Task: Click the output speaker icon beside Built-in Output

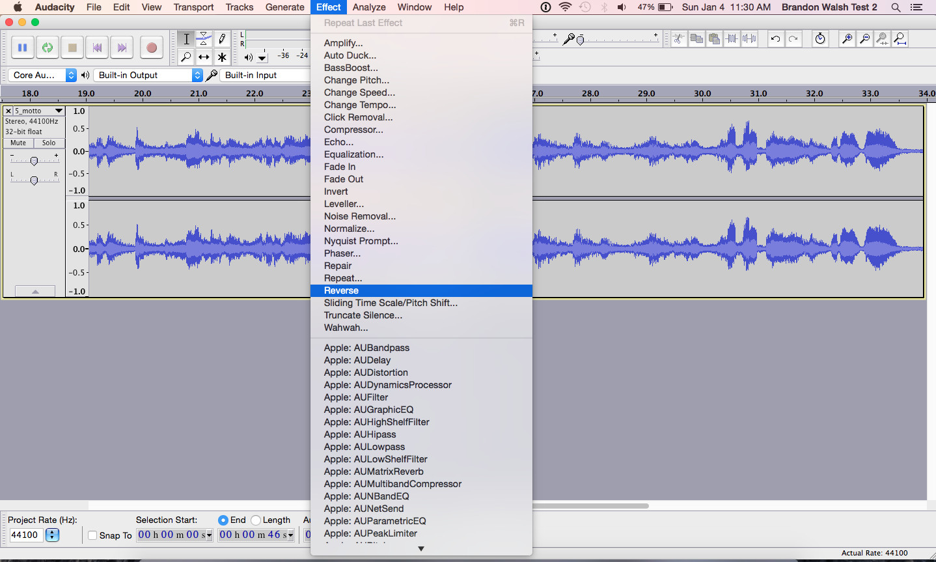Action: (85, 75)
